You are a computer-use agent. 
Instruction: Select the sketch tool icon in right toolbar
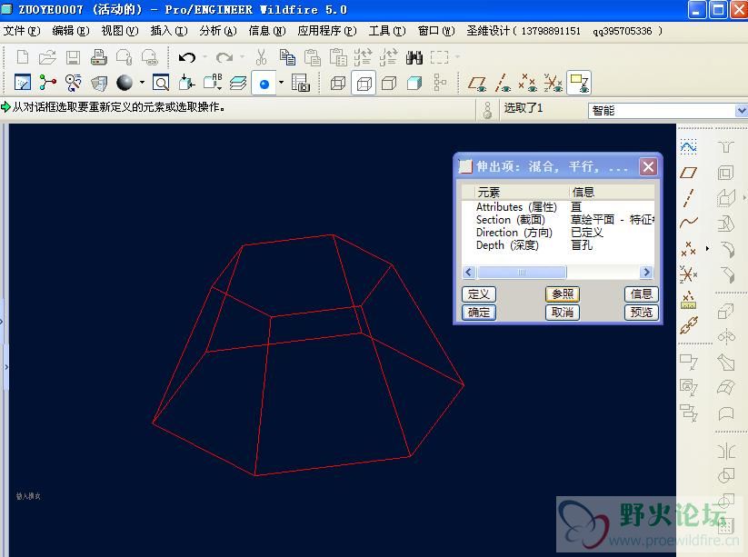tap(688, 146)
